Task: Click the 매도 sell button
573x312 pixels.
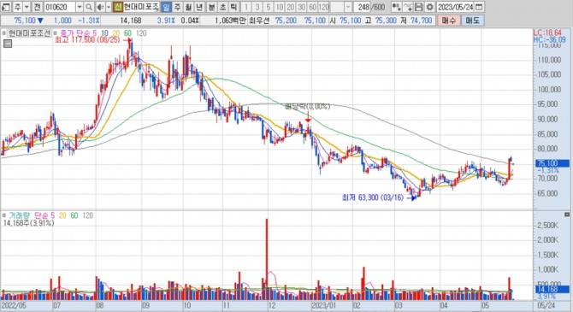Action: coord(472,21)
